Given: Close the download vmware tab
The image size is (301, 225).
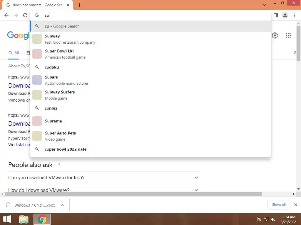Looking at the screenshot, I should [x=68, y=5].
